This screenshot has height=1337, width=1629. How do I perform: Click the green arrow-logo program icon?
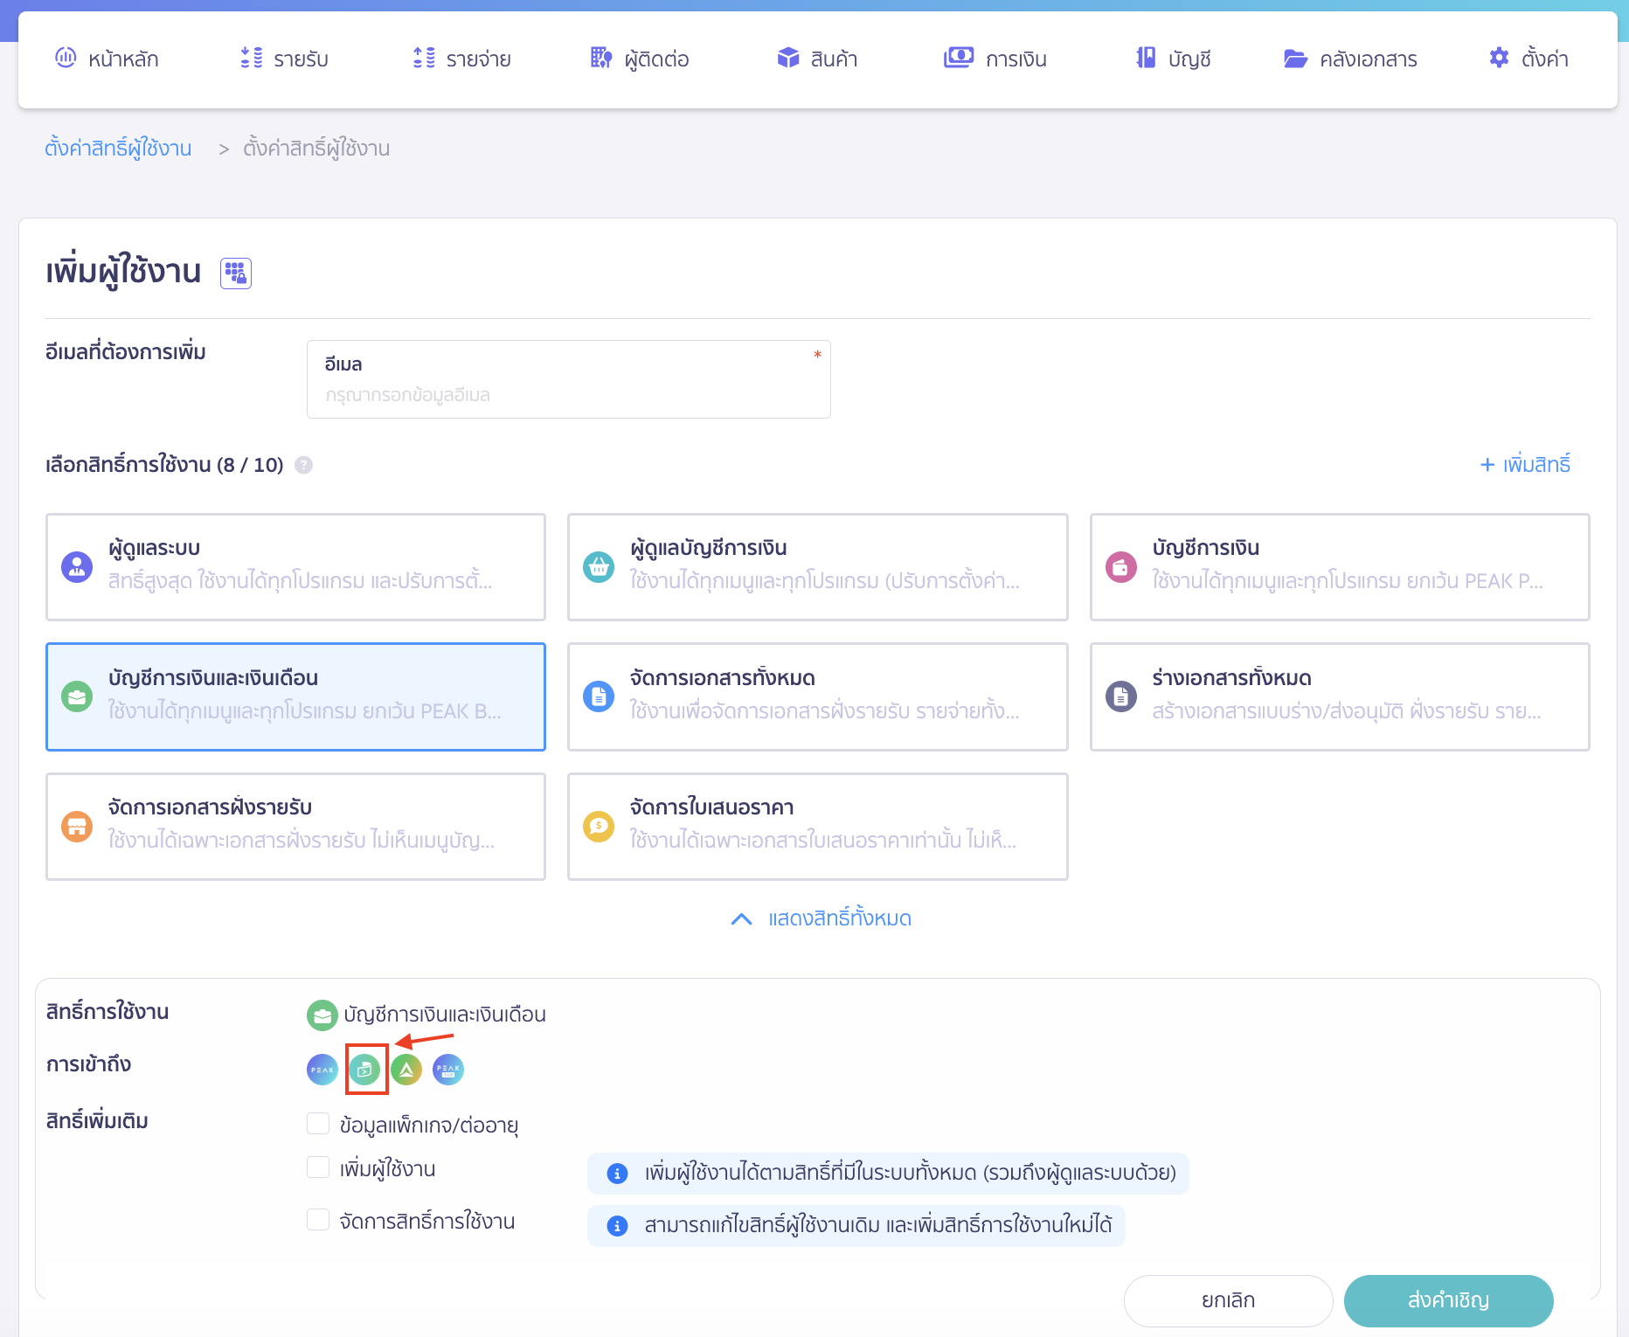406,1069
